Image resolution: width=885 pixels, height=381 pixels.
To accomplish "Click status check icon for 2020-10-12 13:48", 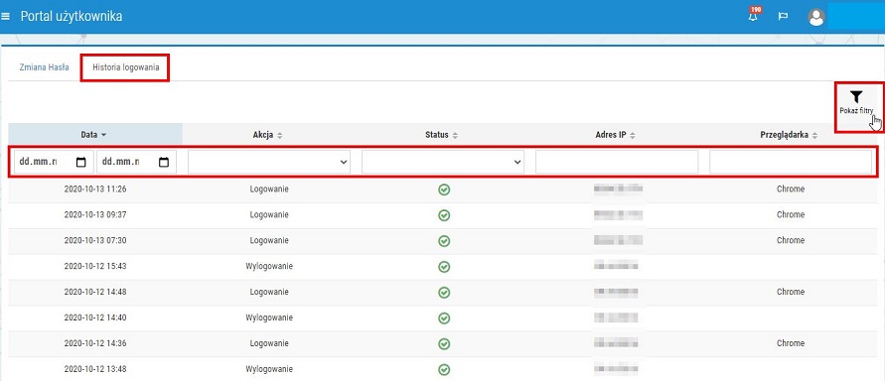I will [x=444, y=370].
